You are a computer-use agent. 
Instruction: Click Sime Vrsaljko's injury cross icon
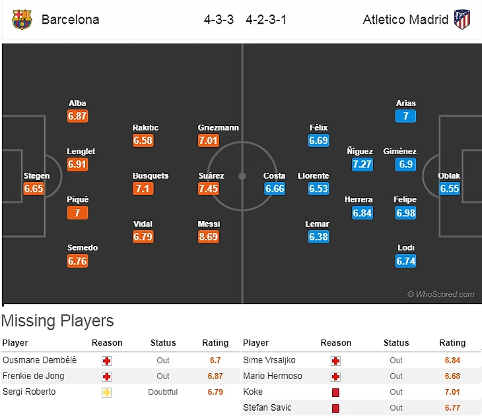[x=335, y=361]
